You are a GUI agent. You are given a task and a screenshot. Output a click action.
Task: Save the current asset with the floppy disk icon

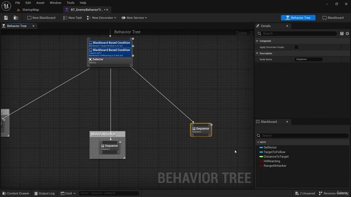click(6, 18)
